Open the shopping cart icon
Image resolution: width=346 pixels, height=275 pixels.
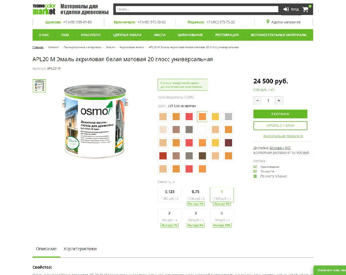click(305, 9)
